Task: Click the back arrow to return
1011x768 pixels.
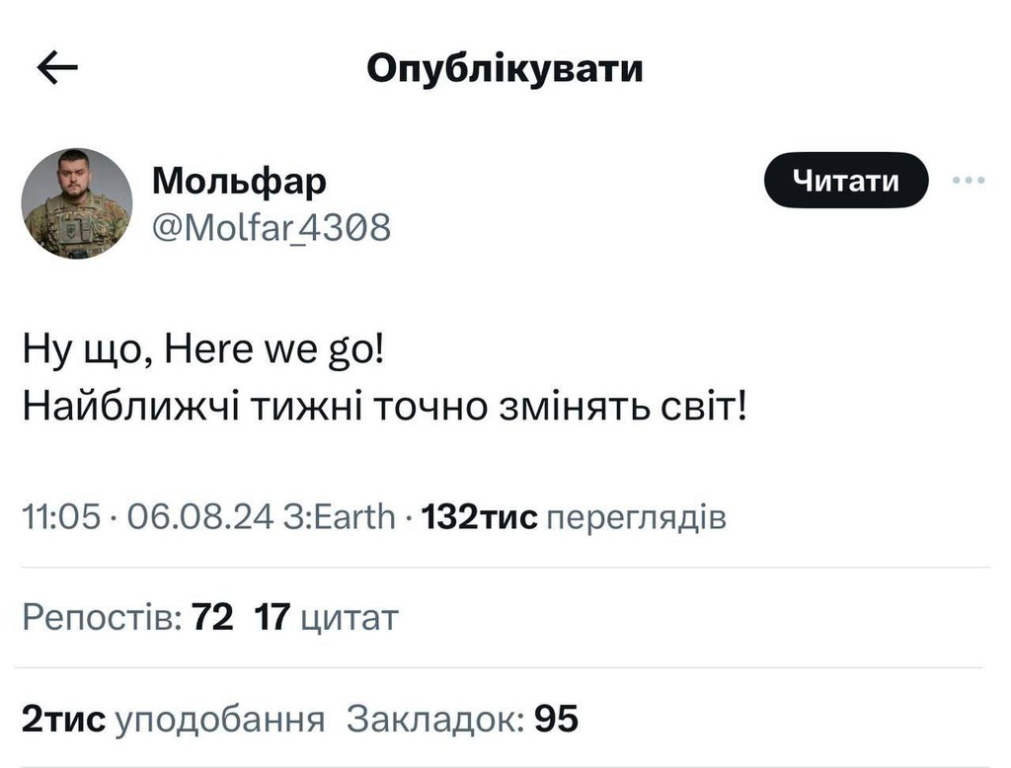Action: 56,66
